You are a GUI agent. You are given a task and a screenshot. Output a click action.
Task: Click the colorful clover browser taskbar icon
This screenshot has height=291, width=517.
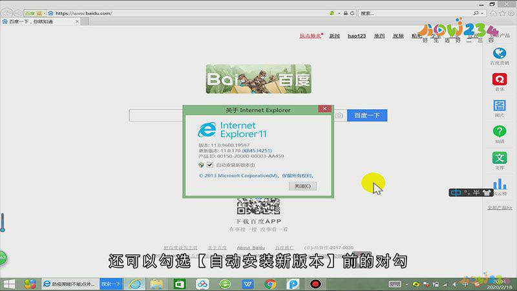30,284
